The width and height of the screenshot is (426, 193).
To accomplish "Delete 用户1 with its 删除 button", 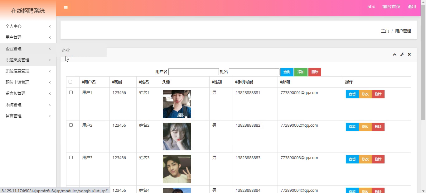I will (378, 94).
